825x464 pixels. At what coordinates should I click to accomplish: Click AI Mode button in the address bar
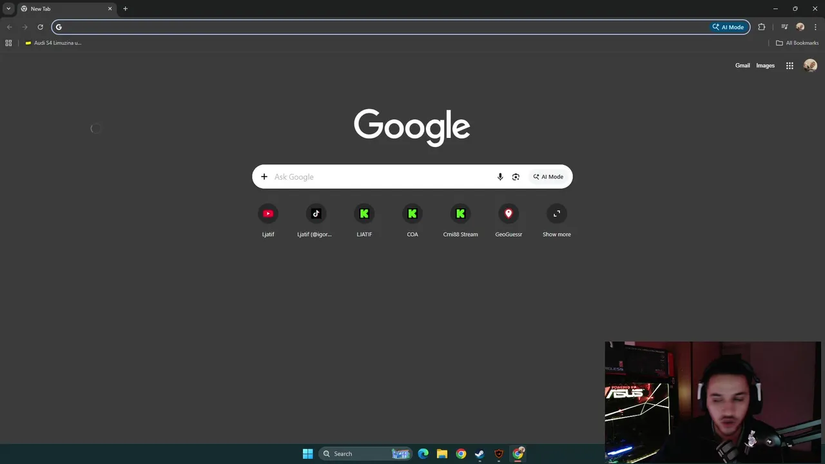(728, 27)
